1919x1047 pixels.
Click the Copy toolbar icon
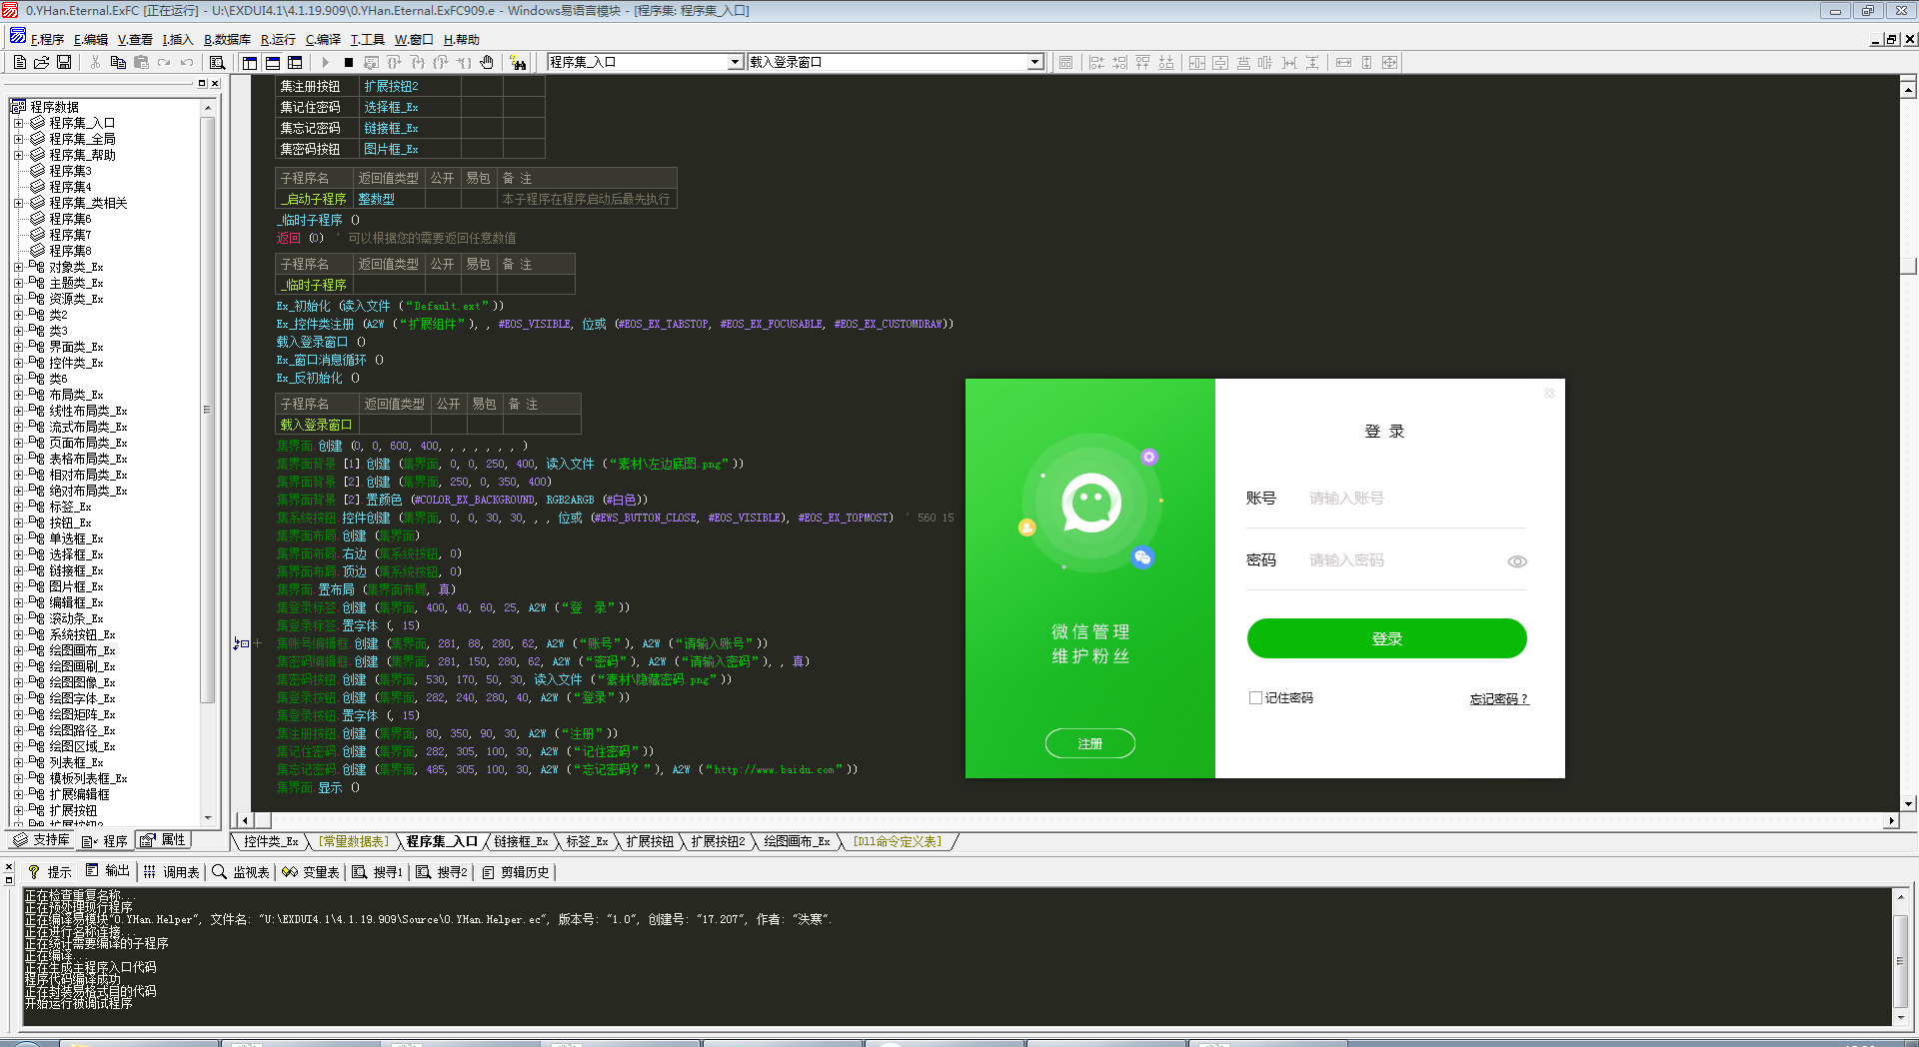coord(118,62)
